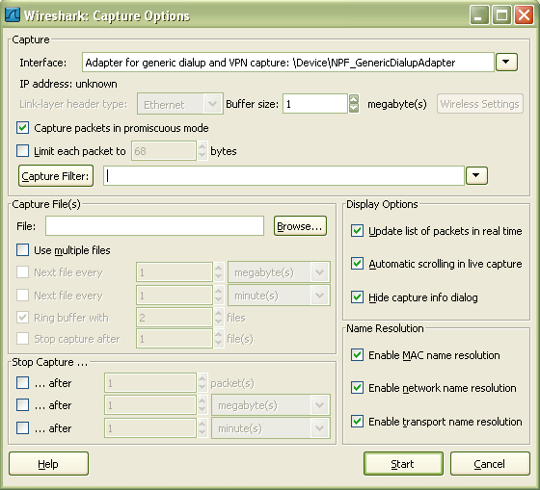Click the Buffer size value field
This screenshot has width=540, height=490.
coord(315,104)
